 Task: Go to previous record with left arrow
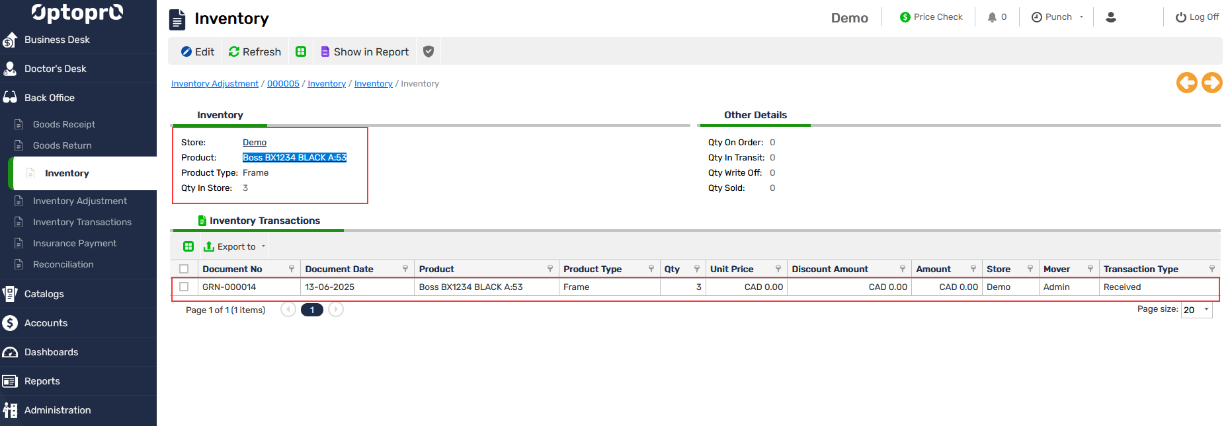pyautogui.click(x=1187, y=83)
